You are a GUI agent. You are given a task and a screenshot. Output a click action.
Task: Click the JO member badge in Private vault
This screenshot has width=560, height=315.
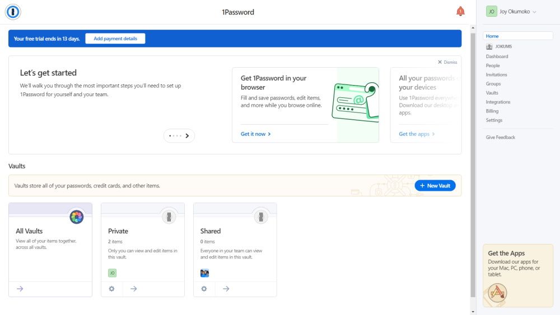click(x=112, y=273)
